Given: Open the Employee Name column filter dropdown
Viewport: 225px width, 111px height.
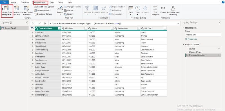Looking at the screenshot, I should (59, 28).
